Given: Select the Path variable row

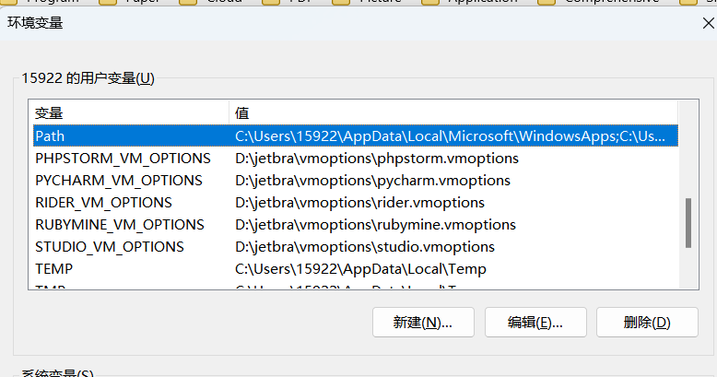Looking at the screenshot, I should click(x=356, y=135).
